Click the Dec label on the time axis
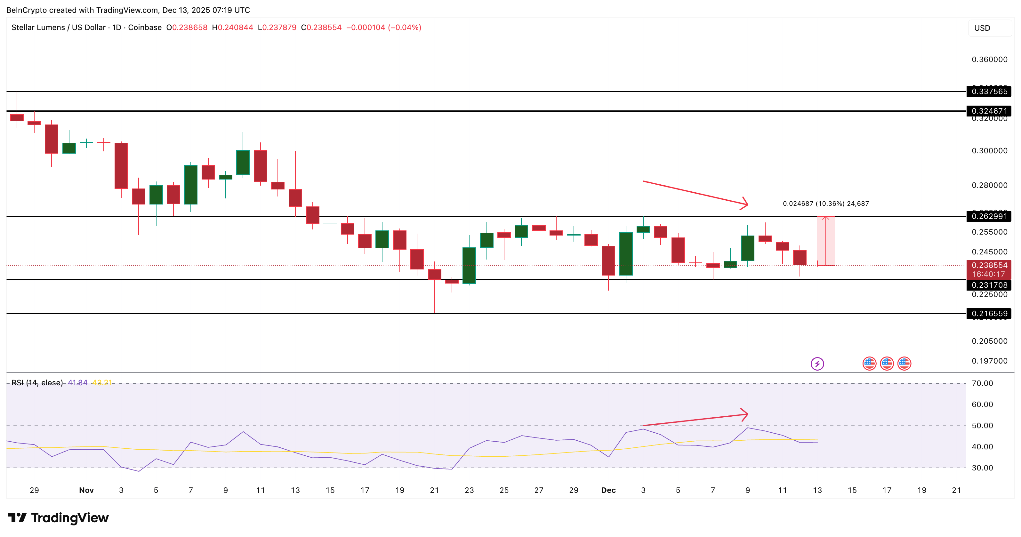1021x537 pixels. coord(609,490)
